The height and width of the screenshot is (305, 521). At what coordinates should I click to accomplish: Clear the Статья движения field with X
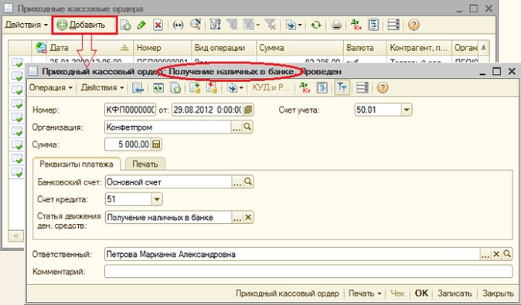tap(248, 218)
